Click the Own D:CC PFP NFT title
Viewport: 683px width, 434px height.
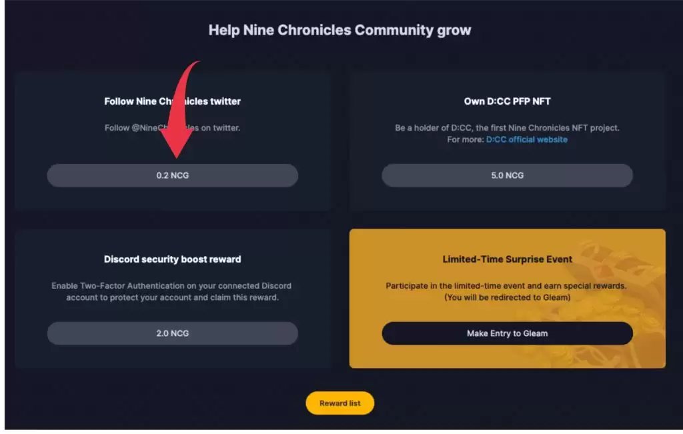507,101
